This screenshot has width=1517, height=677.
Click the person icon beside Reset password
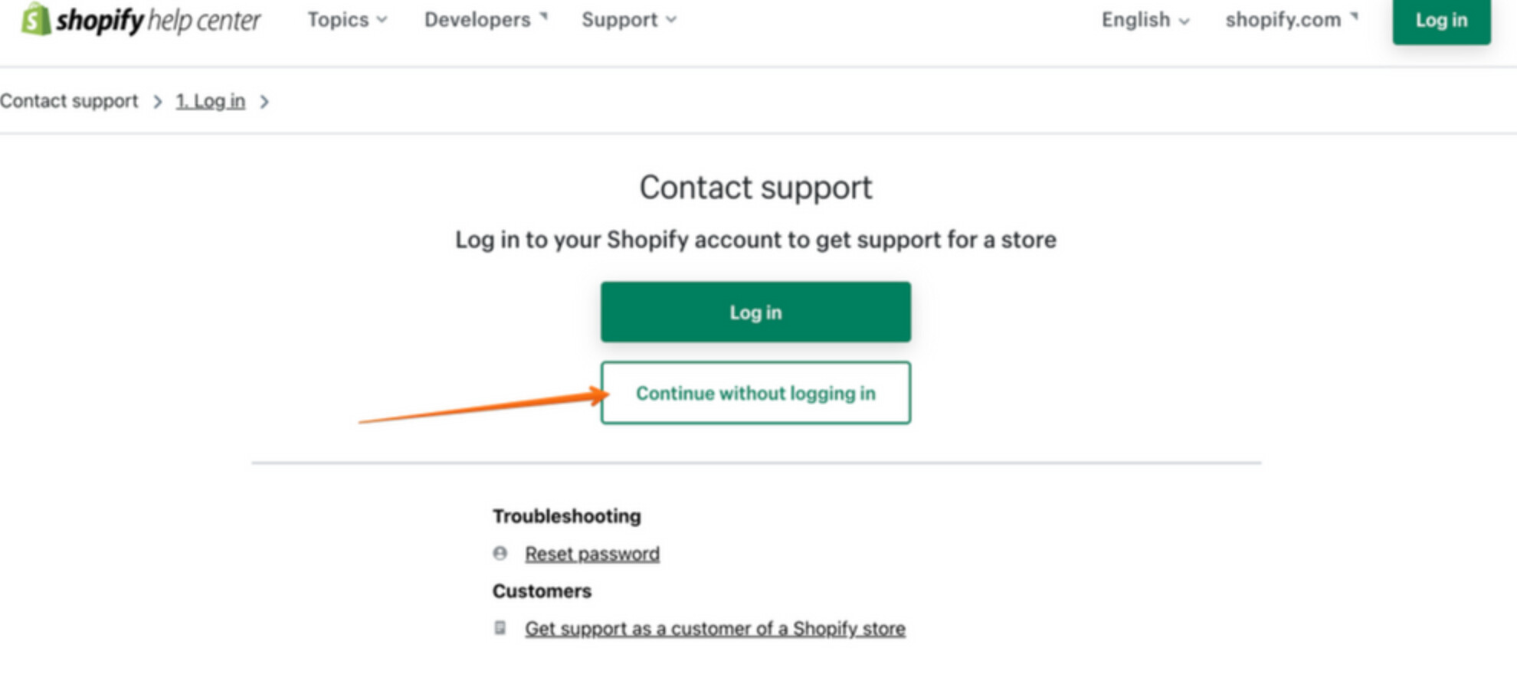pos(500,553)
